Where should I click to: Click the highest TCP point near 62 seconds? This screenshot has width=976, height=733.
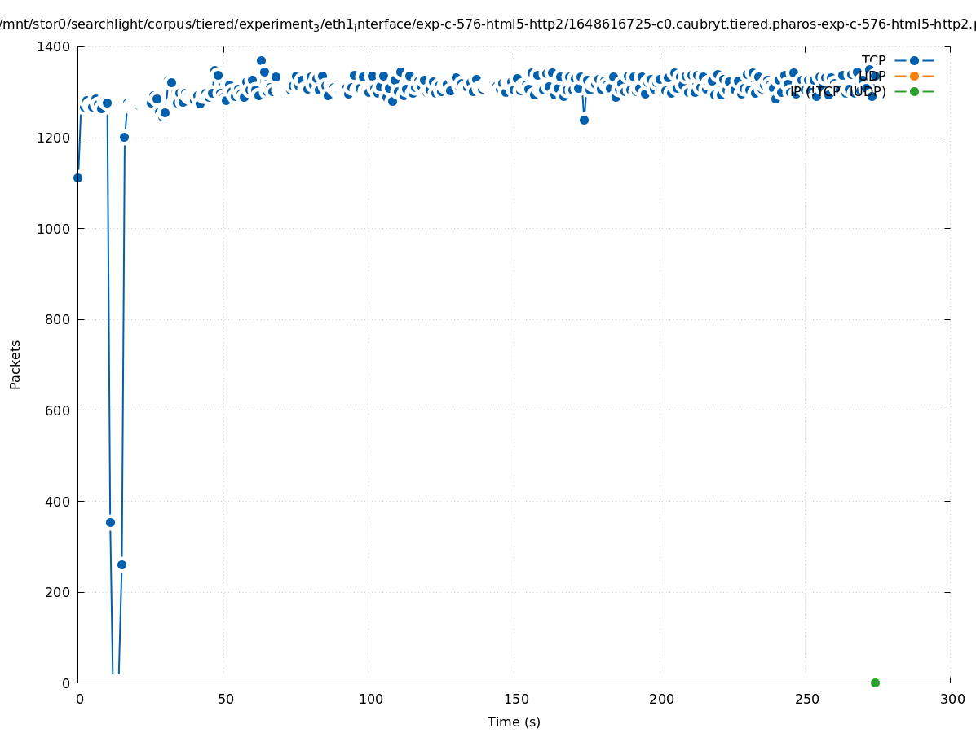tap(261, 60)
